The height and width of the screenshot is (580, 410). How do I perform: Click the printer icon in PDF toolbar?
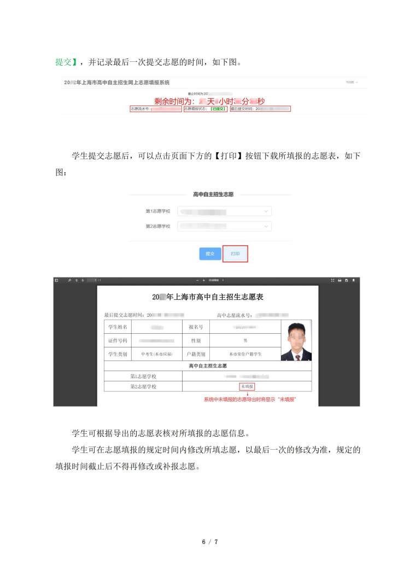click(340, 280)
